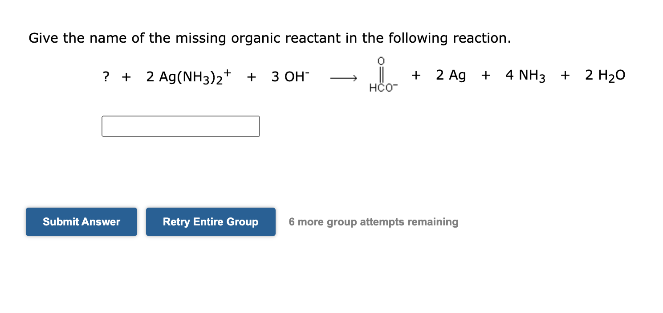Click the plus sign before 2 Ag
The width and height of the screenshot is (663, 313).
point(415,76)
